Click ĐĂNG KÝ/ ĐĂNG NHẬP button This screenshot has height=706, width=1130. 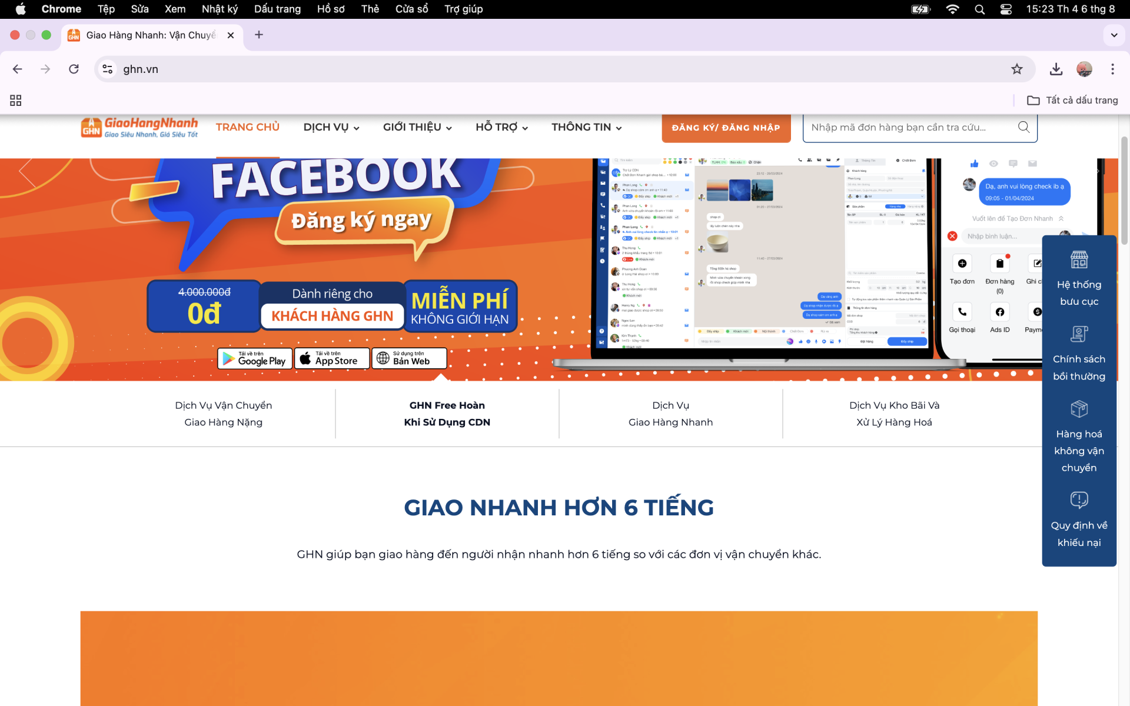pyautogui.click(x=726, y=128)
